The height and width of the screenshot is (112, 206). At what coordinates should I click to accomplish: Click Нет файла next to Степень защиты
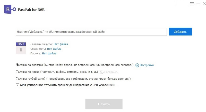coord(61,44)
